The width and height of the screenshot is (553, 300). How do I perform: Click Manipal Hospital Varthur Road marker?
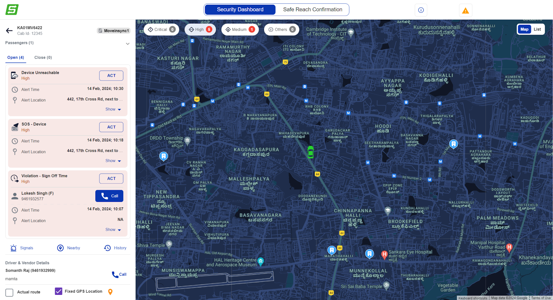tap(509, 247)
